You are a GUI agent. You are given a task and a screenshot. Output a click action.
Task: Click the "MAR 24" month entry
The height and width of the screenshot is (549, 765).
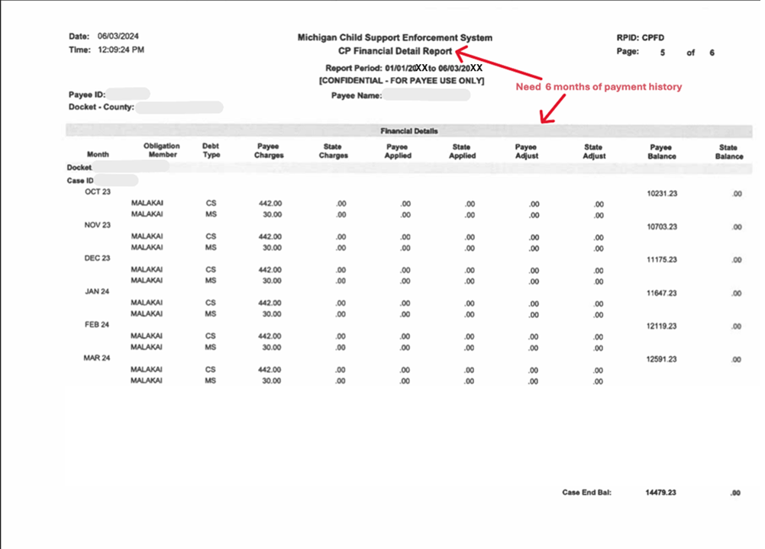[97, 358]
